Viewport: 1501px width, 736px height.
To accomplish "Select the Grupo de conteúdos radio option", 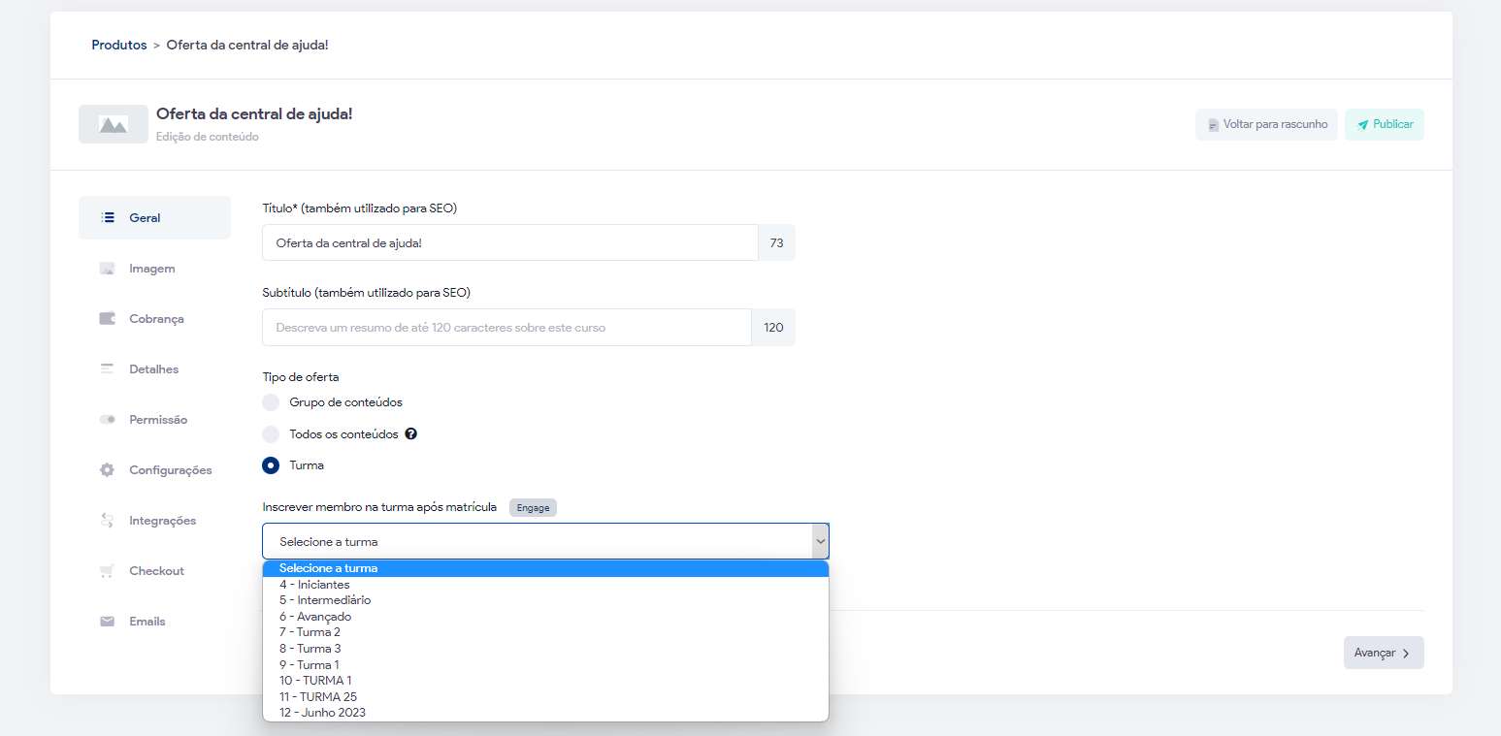I will 271,402.
